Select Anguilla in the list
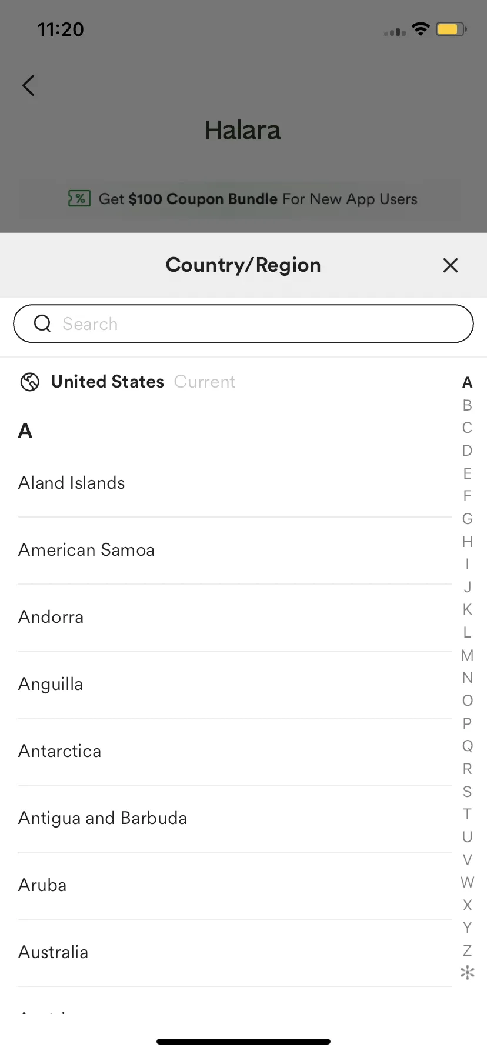The height and width of the screenshot is (1054, 487). 51,685
